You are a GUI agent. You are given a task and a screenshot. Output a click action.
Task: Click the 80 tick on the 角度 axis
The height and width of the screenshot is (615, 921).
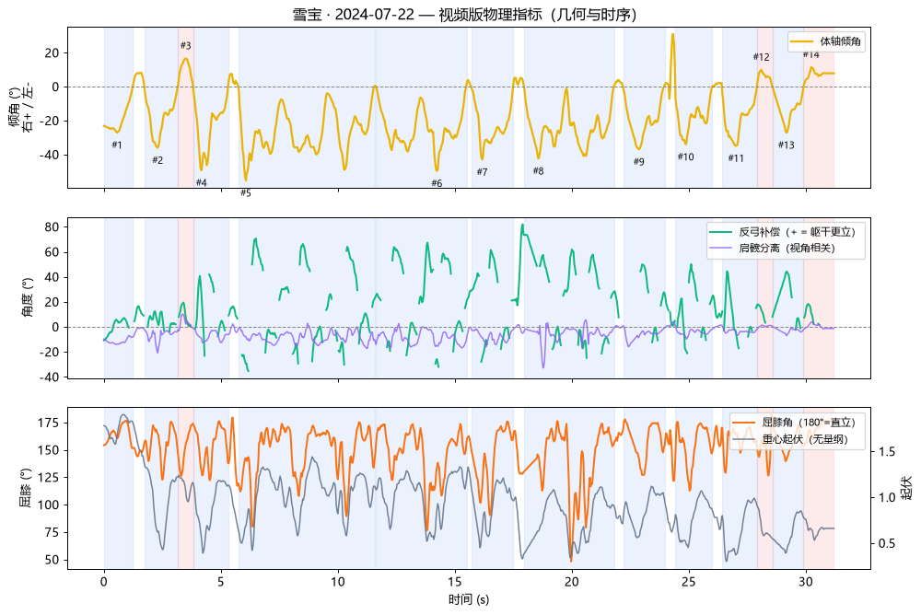(53, 226)
